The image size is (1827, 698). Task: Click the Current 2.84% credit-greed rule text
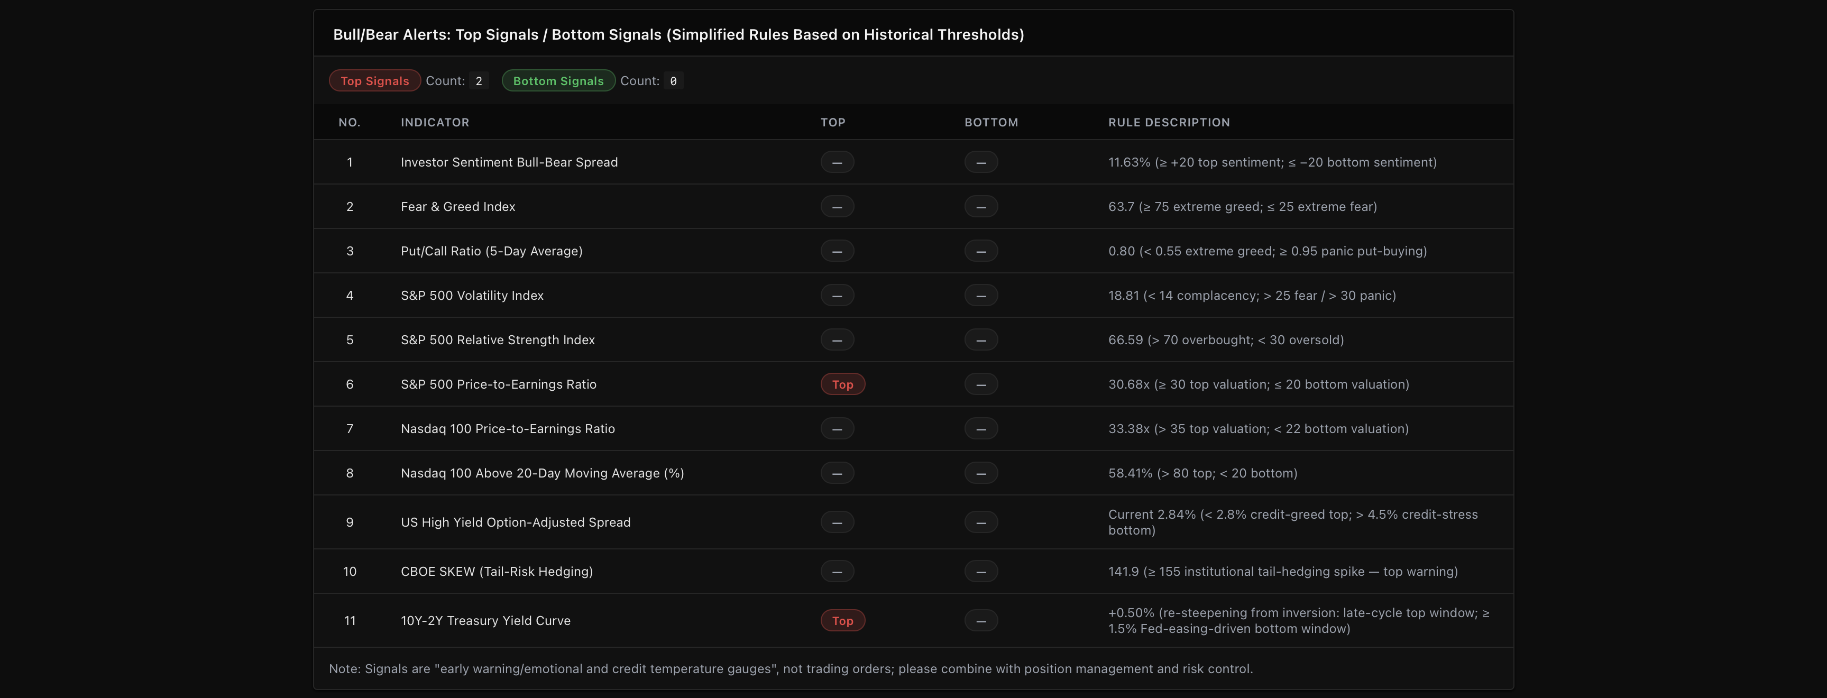pos(1293,522)
